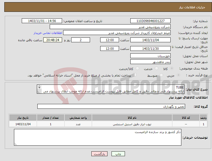The height and width of the screenshot is (161, 212).
Task: Click the جزئیات اطلاعات نیاز header title
Action: (192, 7)
